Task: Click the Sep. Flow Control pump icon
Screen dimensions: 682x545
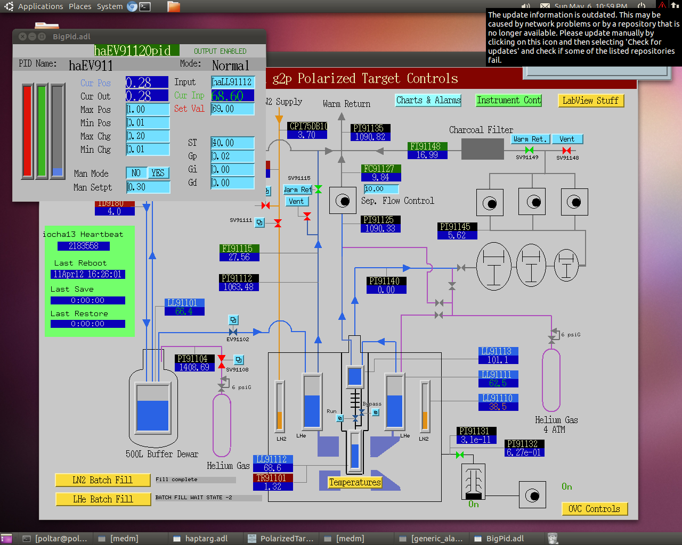Action: pos(343,201)
